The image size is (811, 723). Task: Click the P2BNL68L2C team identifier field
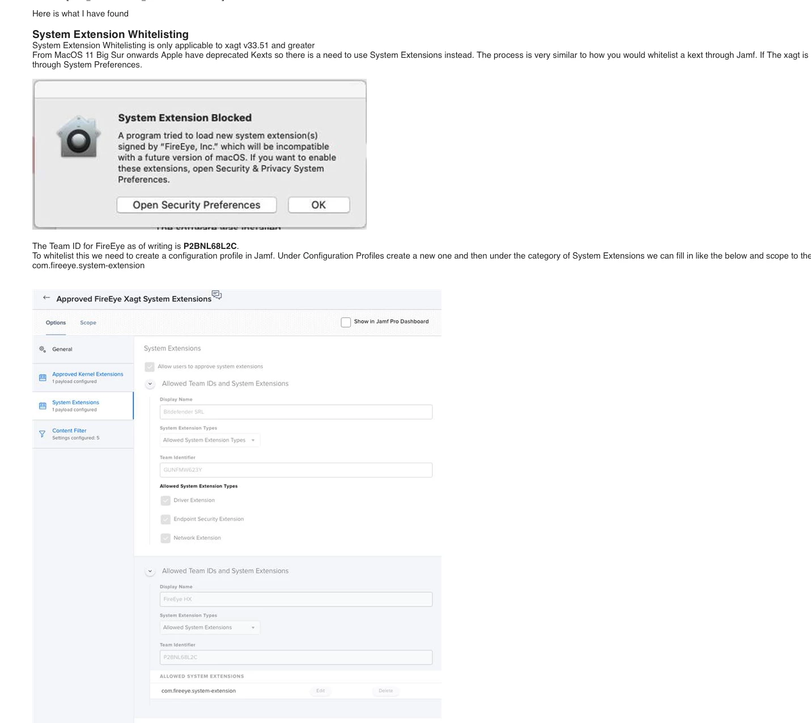296,657
